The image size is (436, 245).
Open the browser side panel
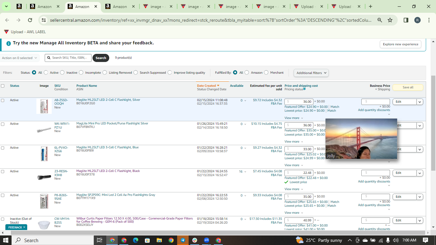pos(406,20)
